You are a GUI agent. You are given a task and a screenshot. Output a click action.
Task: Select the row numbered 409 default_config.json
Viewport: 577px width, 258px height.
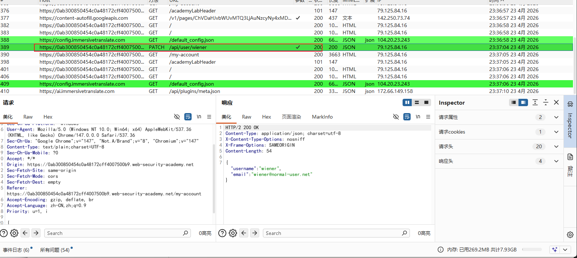[x=286, y=84]
